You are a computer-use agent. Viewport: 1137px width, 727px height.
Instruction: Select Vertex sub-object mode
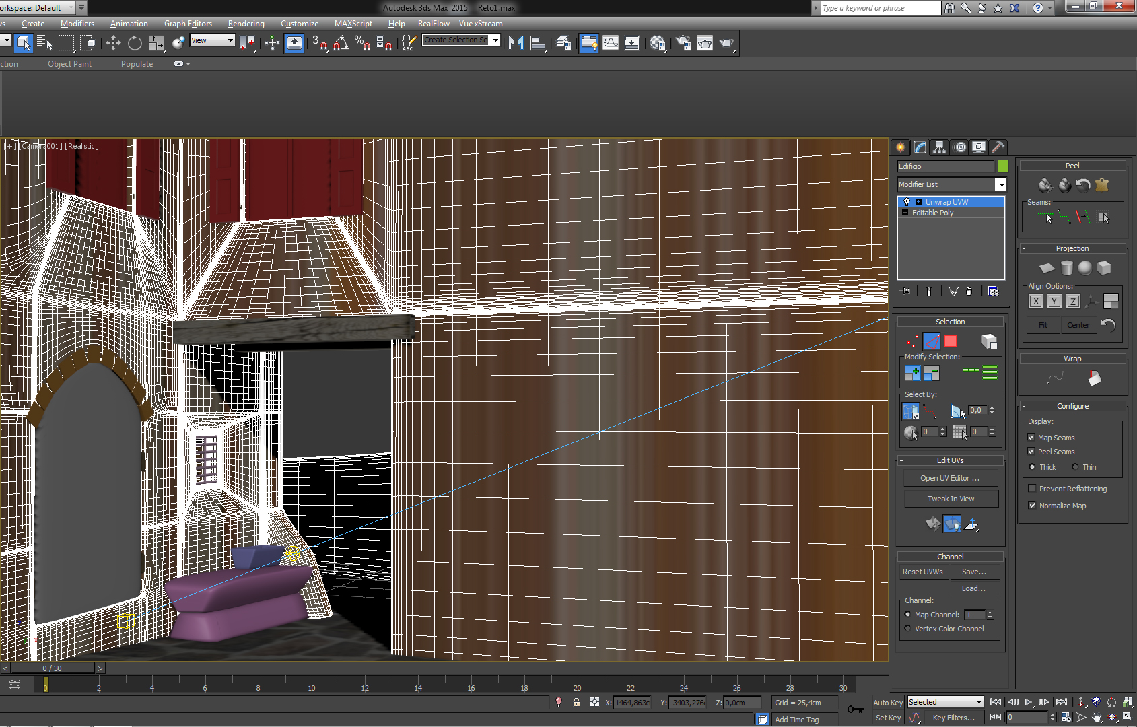pyautogui.click(x=912, y=341)
